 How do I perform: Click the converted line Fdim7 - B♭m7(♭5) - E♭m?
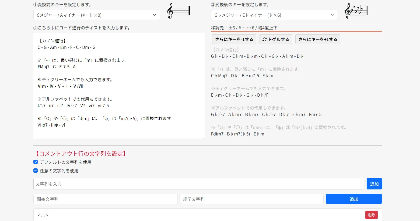[x=237, y=134]
